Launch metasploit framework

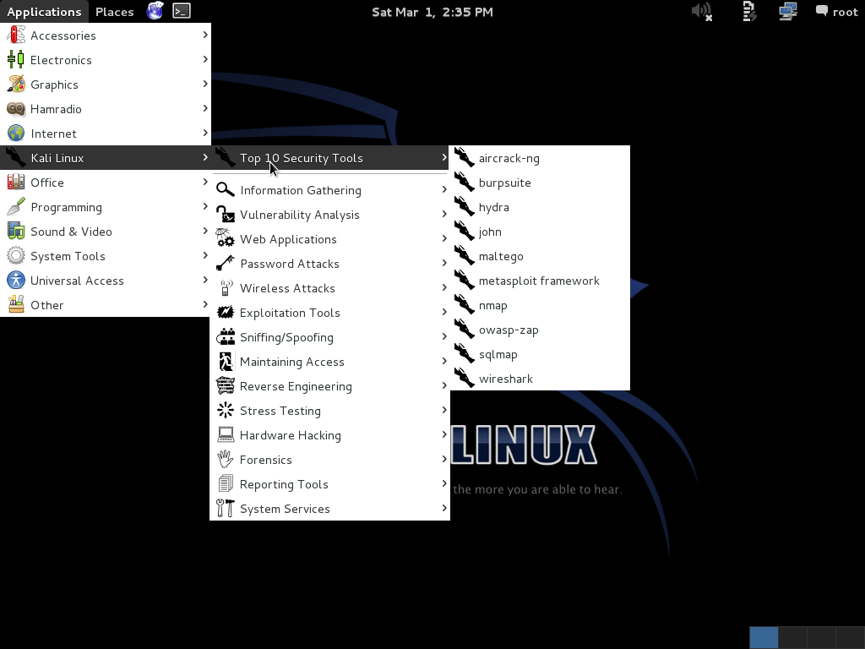pos(540,281)
